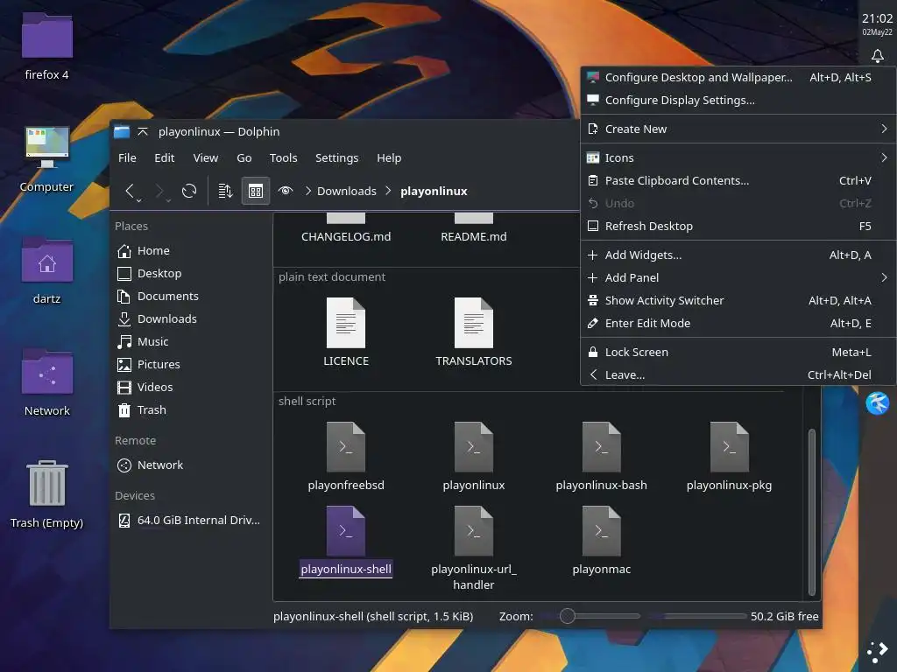Open the Edit menu in Dolphin
This screenshot has height=672, width=897.
point(164,157)
